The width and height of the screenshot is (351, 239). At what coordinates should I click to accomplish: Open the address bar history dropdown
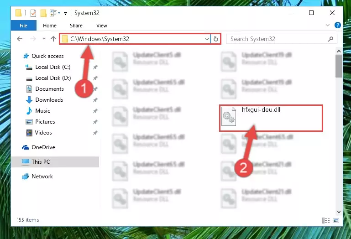click(207, 39)
